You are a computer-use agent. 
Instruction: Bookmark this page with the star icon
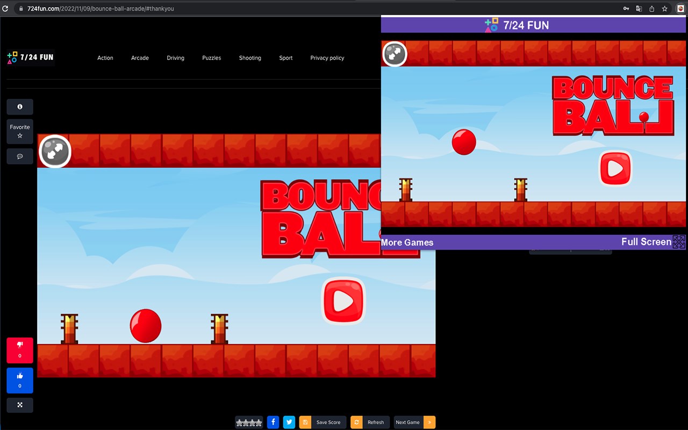(665, 9)
